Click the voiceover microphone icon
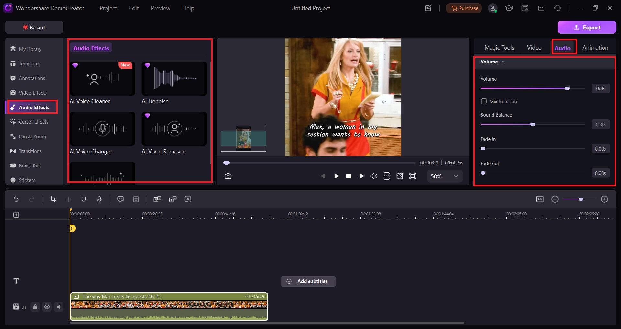 pyautogui.click(x=99, y=199)
